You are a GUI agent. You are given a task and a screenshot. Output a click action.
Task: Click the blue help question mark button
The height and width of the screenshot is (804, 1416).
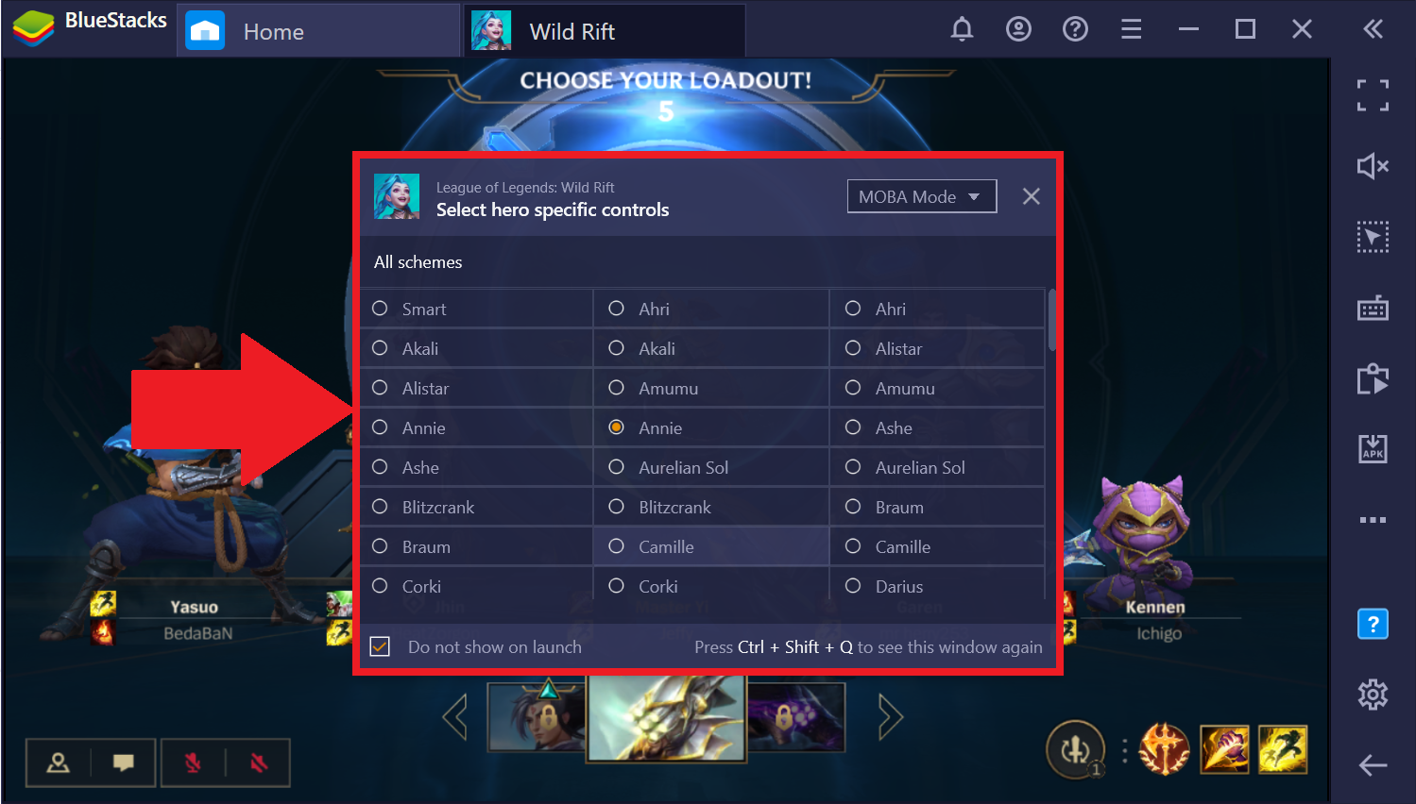1373,624
